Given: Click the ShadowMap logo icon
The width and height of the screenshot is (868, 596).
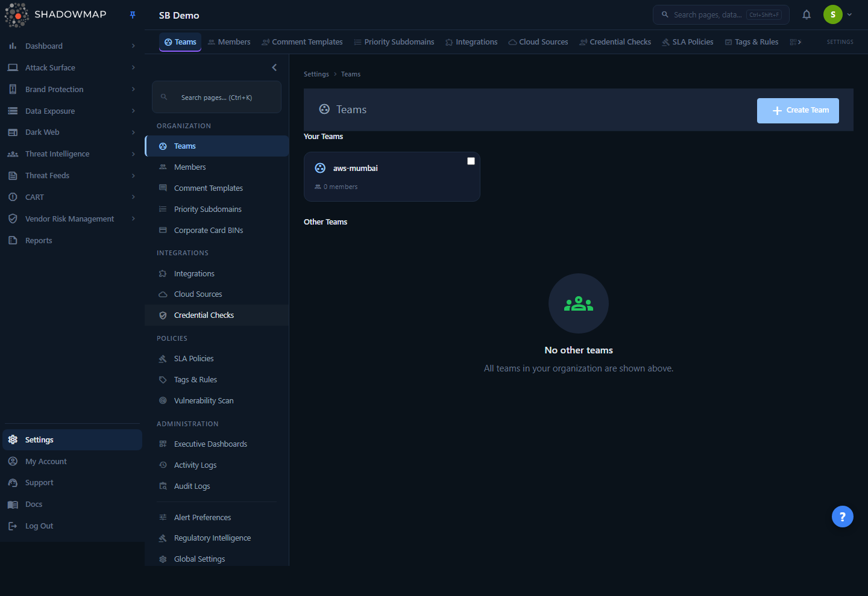Looking at the screenshot, I should pos(17,15).
